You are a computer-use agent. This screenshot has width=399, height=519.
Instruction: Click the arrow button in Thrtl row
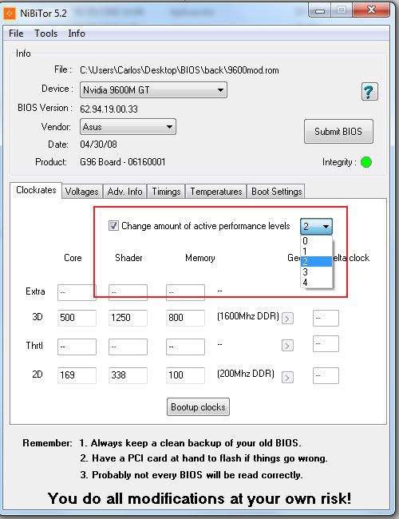coord(287,346)
